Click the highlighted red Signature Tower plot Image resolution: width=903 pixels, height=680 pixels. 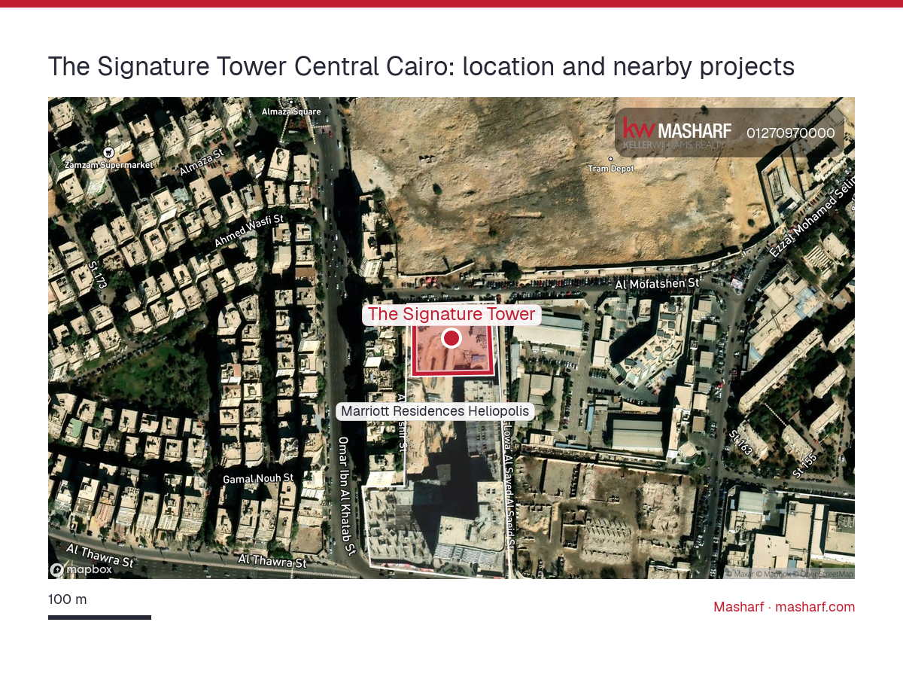(x=452, y=350)
